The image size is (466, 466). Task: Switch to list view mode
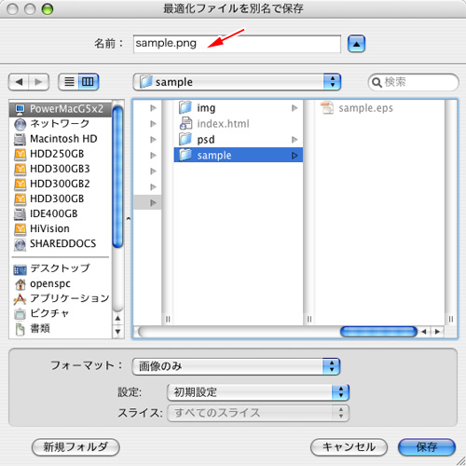tap(69, 82)
